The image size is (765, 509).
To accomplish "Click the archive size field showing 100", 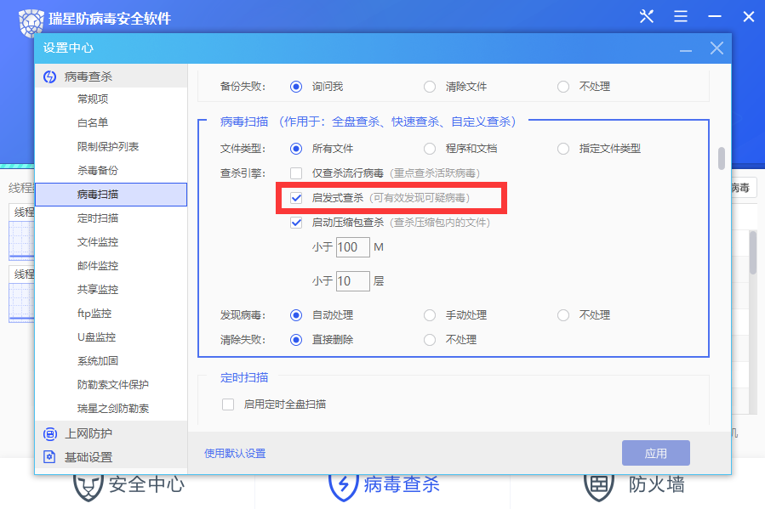I will [x=353, y=247].
